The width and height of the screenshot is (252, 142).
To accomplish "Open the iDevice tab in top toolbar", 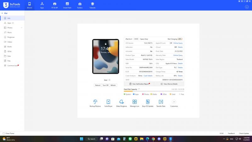I will click(29, 5).
